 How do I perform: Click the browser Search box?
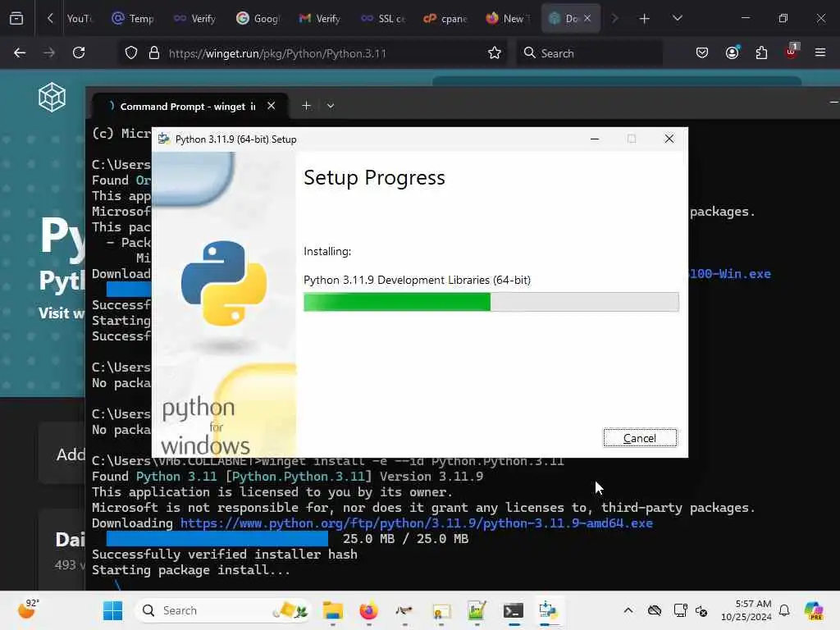pyautogui.click(x=589, y=53)
